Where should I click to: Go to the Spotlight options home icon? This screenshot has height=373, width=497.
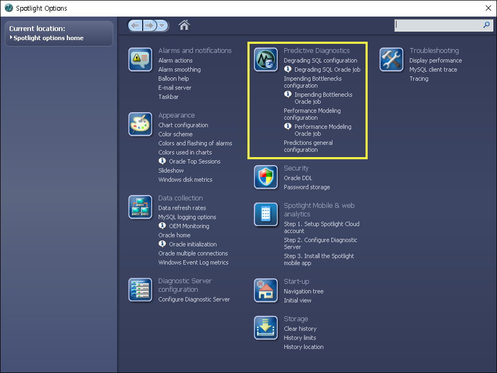coord(184,25)
